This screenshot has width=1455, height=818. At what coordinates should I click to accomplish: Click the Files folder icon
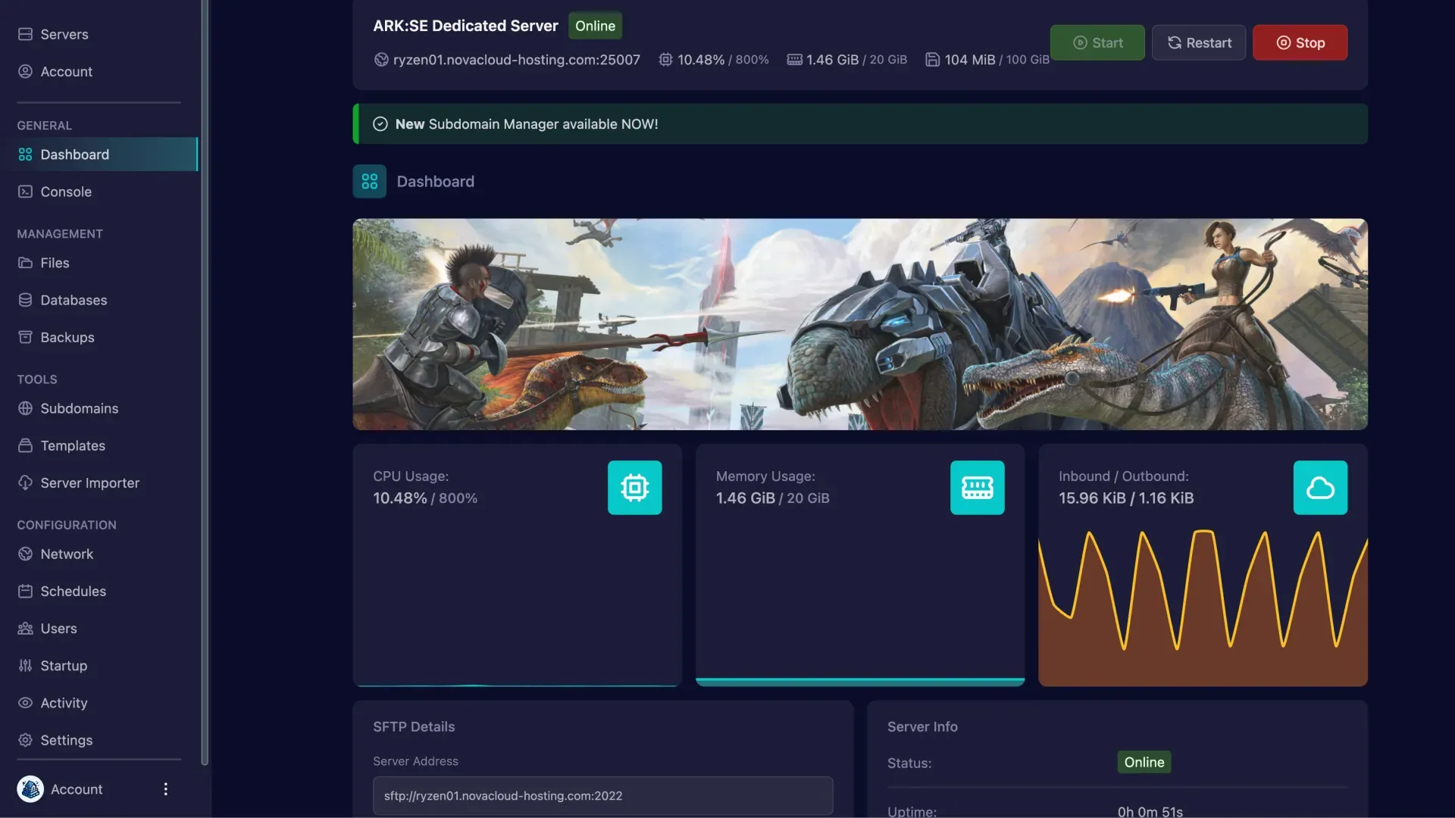(x=25, y=263)
